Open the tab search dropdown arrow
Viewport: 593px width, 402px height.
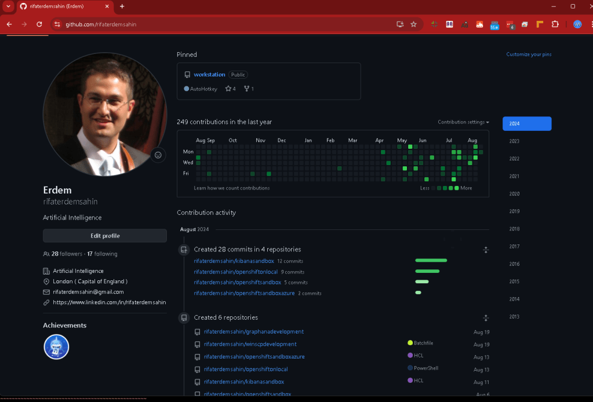point(8,6)
